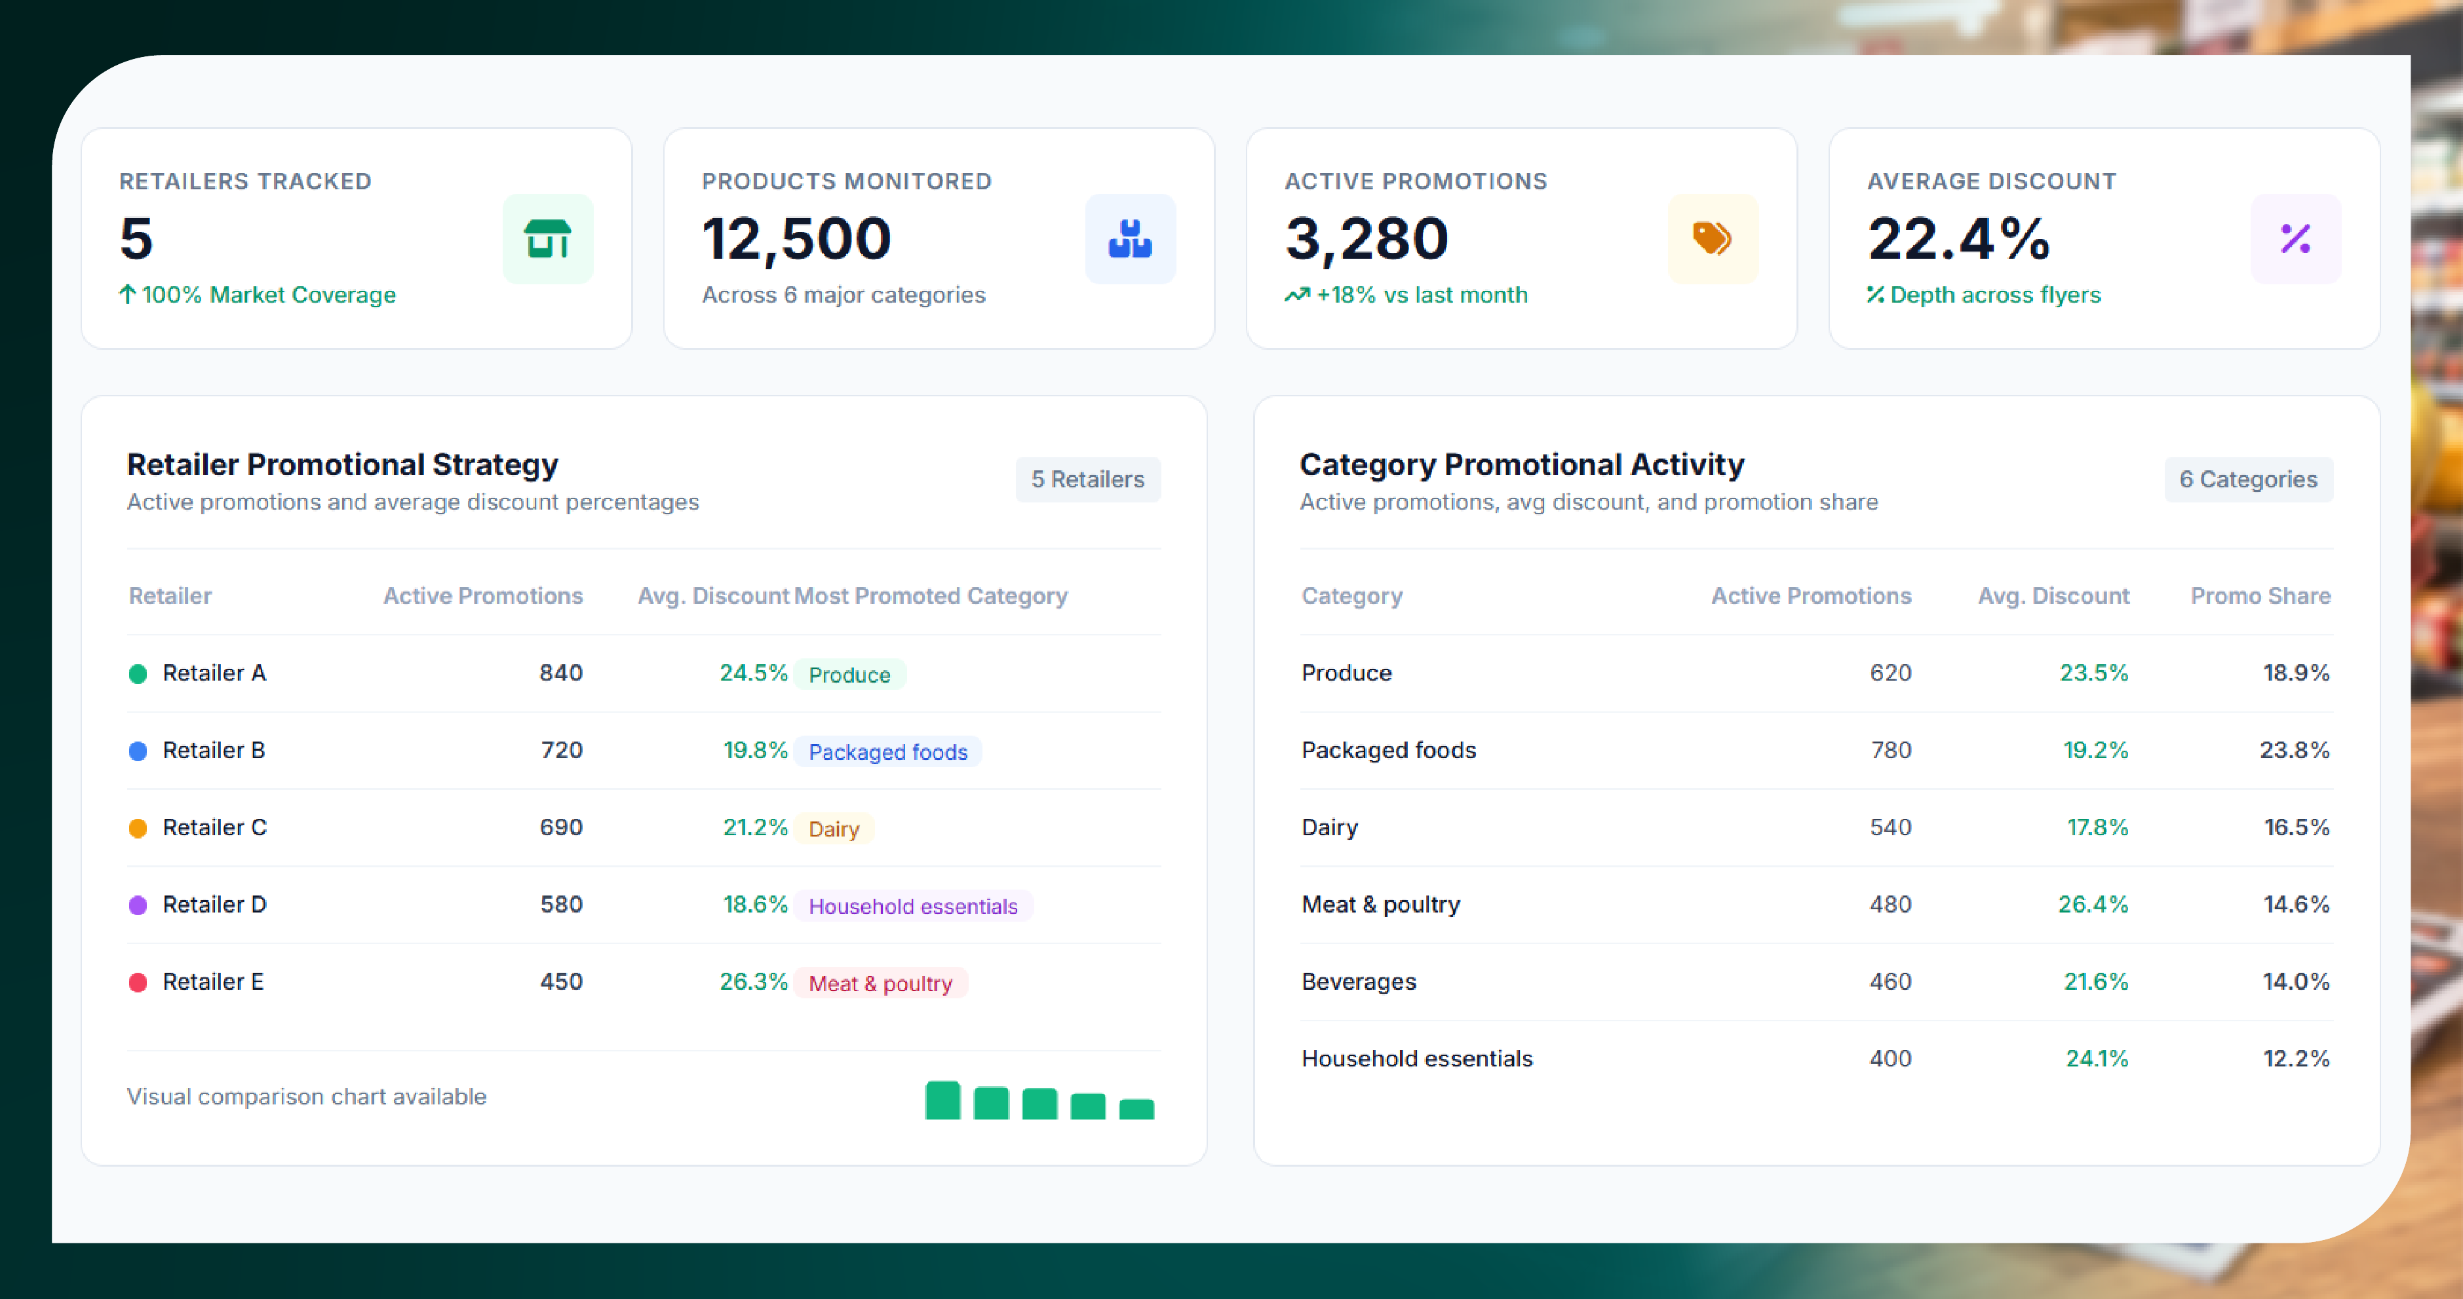Click the Produce row in Category table
This screenshot has height=1299, width=2463.
tap(1815, 673)
